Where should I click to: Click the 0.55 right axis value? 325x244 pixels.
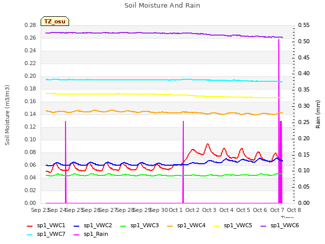(x=304, y=25)
